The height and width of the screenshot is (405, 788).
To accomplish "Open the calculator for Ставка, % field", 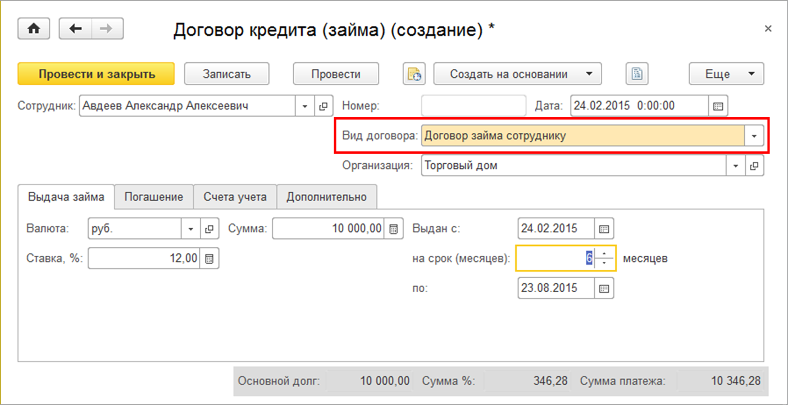I will point(209,259).
